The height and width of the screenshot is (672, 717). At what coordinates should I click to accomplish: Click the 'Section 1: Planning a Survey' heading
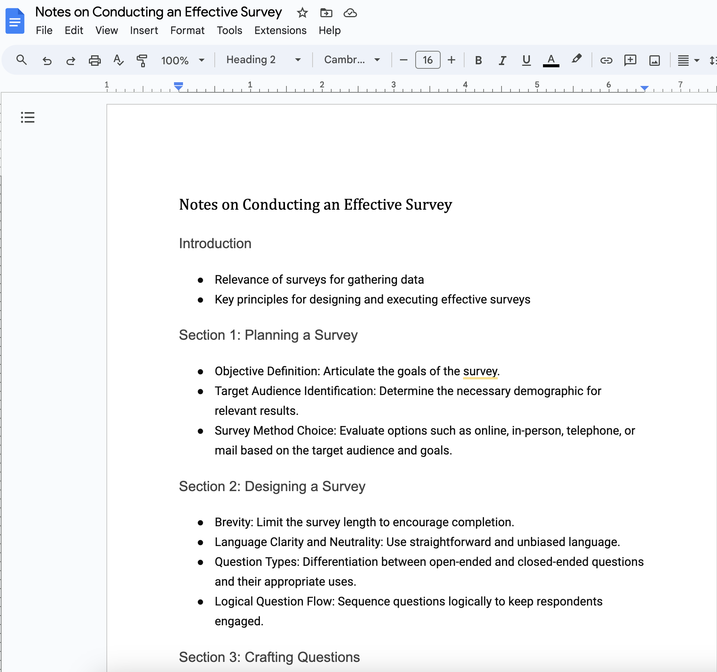[268, 335]
